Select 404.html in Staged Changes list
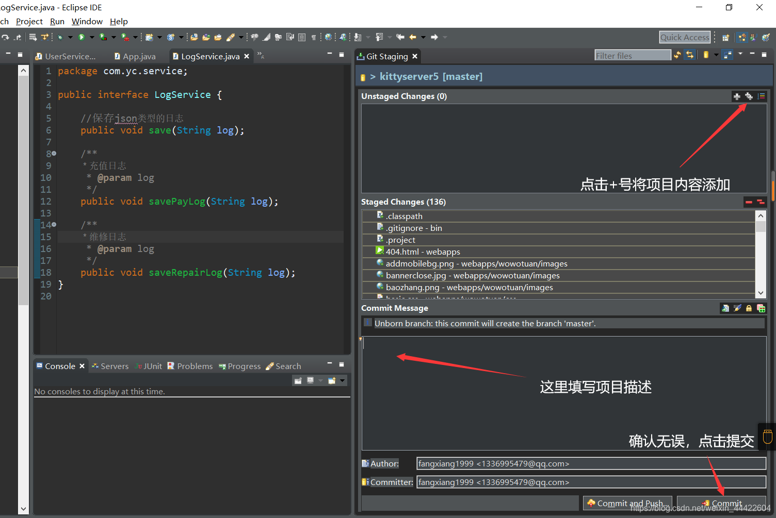The image size is (776, 518). point(559,252)
